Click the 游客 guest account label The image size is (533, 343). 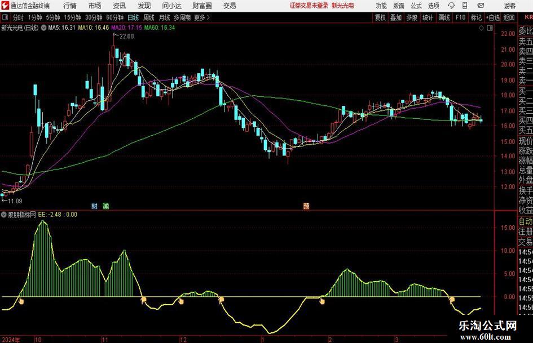[x=509, y=6]
